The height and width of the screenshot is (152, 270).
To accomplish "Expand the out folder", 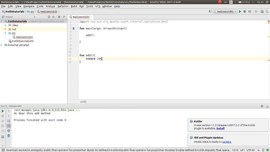I will coord(5,29).
